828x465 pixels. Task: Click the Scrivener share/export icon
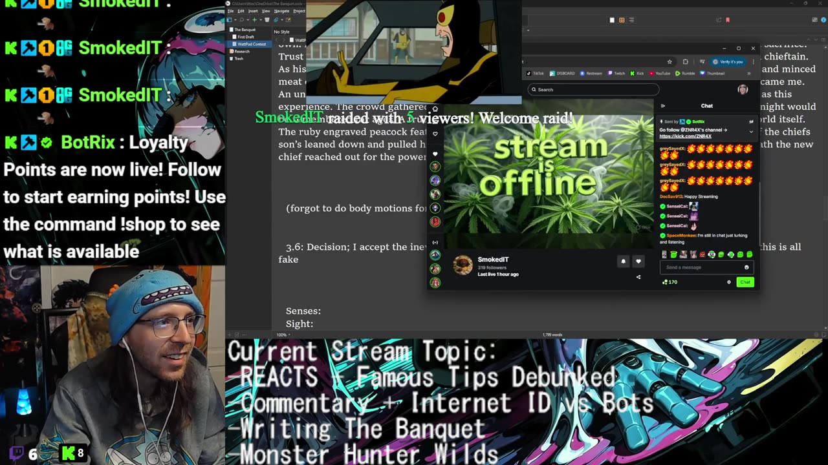click(x=719, y=20)
